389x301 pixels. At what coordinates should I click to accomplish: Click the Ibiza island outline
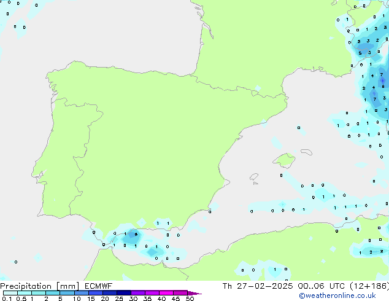[x=254, y=177]
